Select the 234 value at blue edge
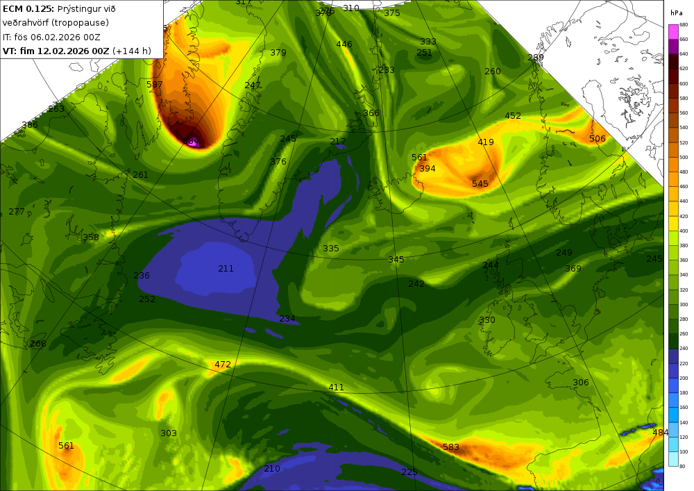The image size is (694, 491). [287, 318]
